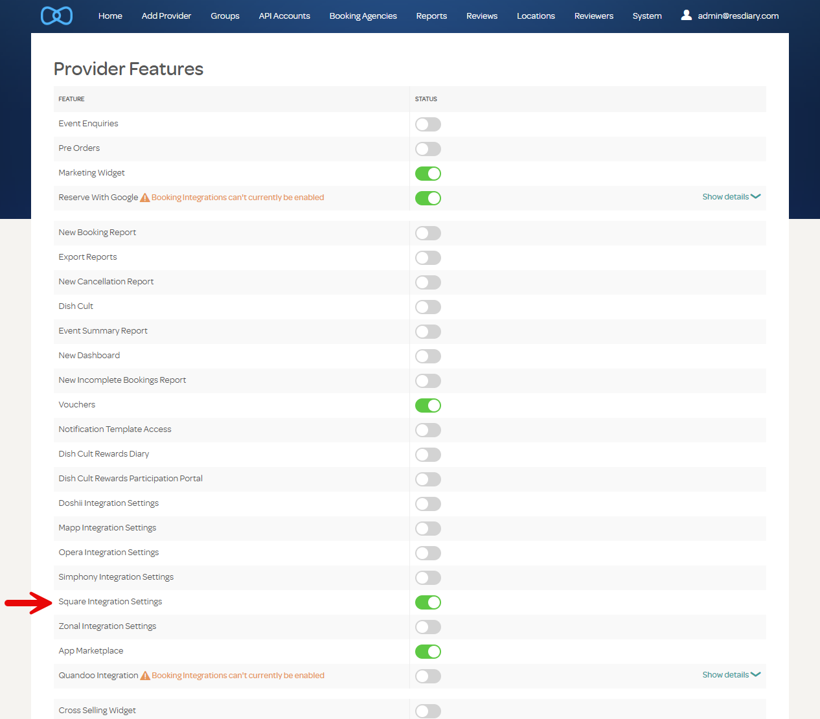Turn on Dish Cult Rewards Diary toggle
Viewport: 820px width, 719px height.
coord(428,455)
